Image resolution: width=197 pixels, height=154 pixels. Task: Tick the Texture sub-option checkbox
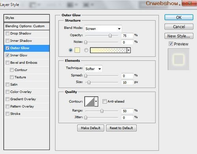[x=12, y=77]
